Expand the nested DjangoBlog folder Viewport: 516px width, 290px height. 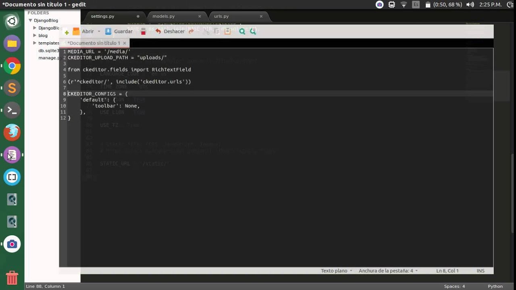[x=35, y=28]
